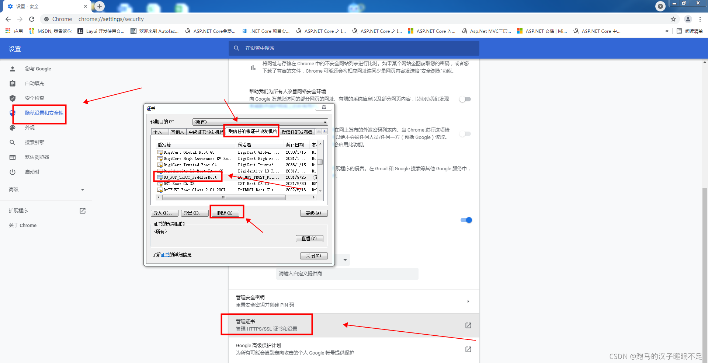Click the browser back arrow
The width and height of the screenshot is (708, 363).
pos(8,19)
